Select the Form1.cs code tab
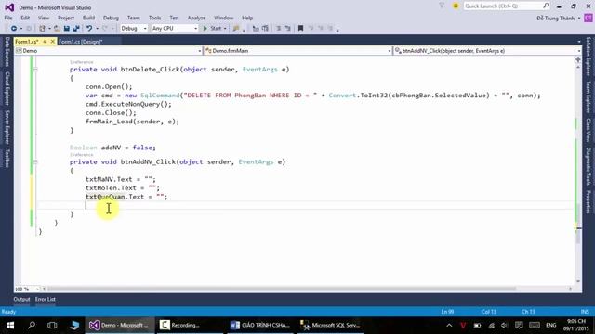This screenshot has width=595, height=334. click(x=27, y=41)
